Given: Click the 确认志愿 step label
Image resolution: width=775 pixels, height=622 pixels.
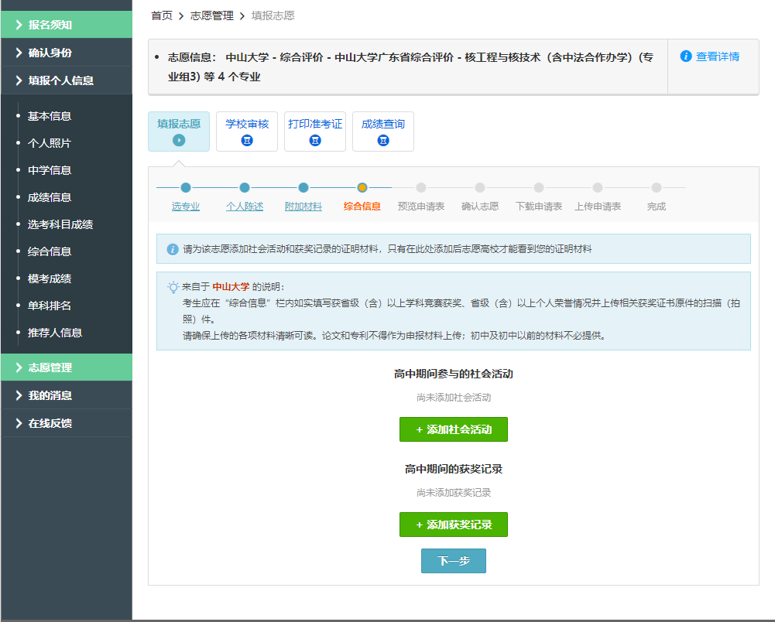Looking at the screenshot, I should point(480,207).
